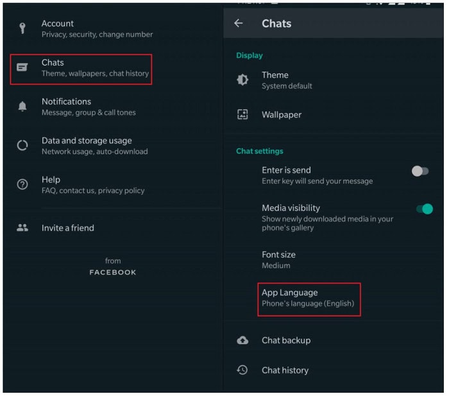Open Theme System default selector

(334, 80)
